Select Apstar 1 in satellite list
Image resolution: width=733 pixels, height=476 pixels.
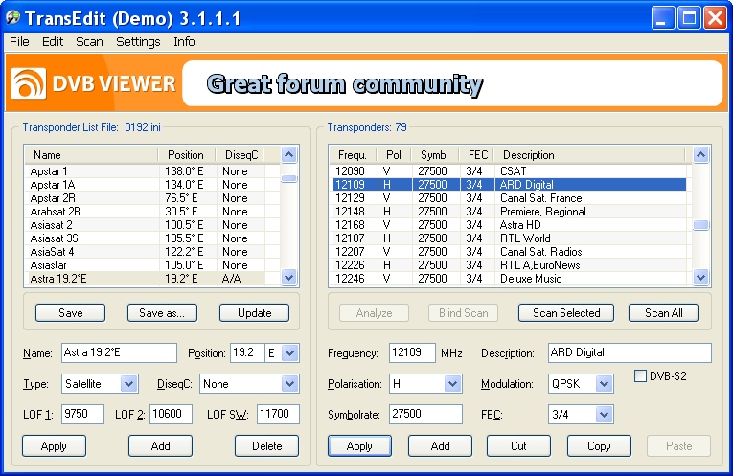(152, 171)
